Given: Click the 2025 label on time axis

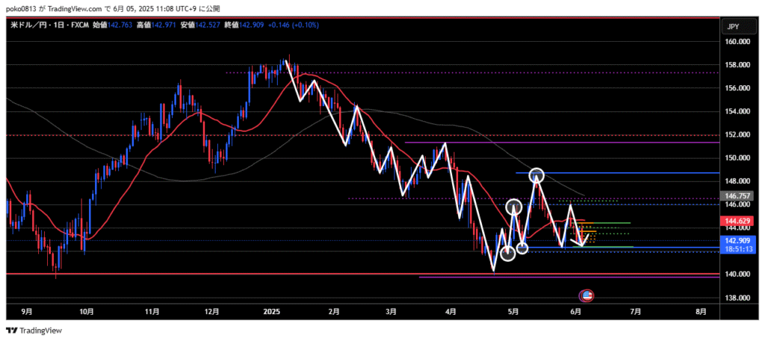Looking at the screenshot, I should tap(270, 310).
